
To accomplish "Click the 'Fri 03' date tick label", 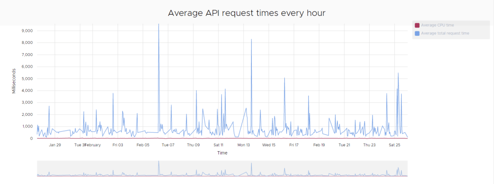I will [118, 145].
